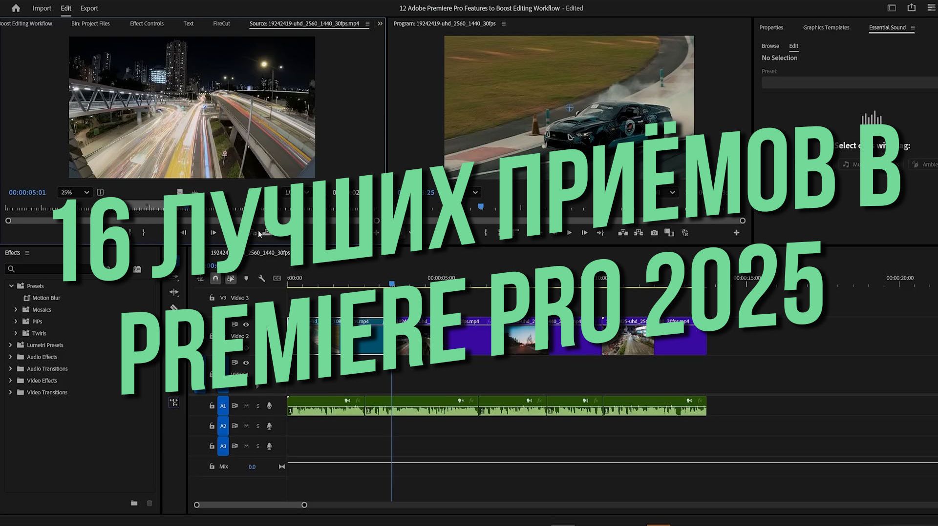This screenshot has width=938, height=526.
Task: Open the Essential Sound panel menu
Action: click(913, 27)
